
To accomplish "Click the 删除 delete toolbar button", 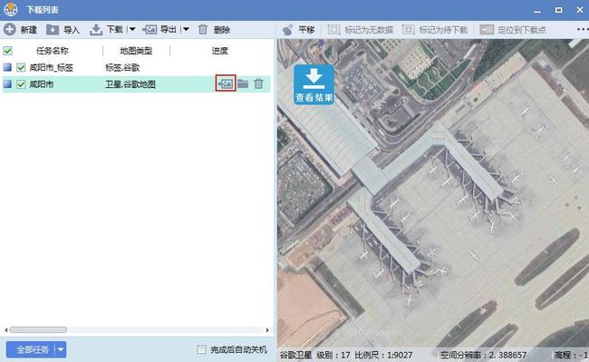I will (x=214, y=29).
